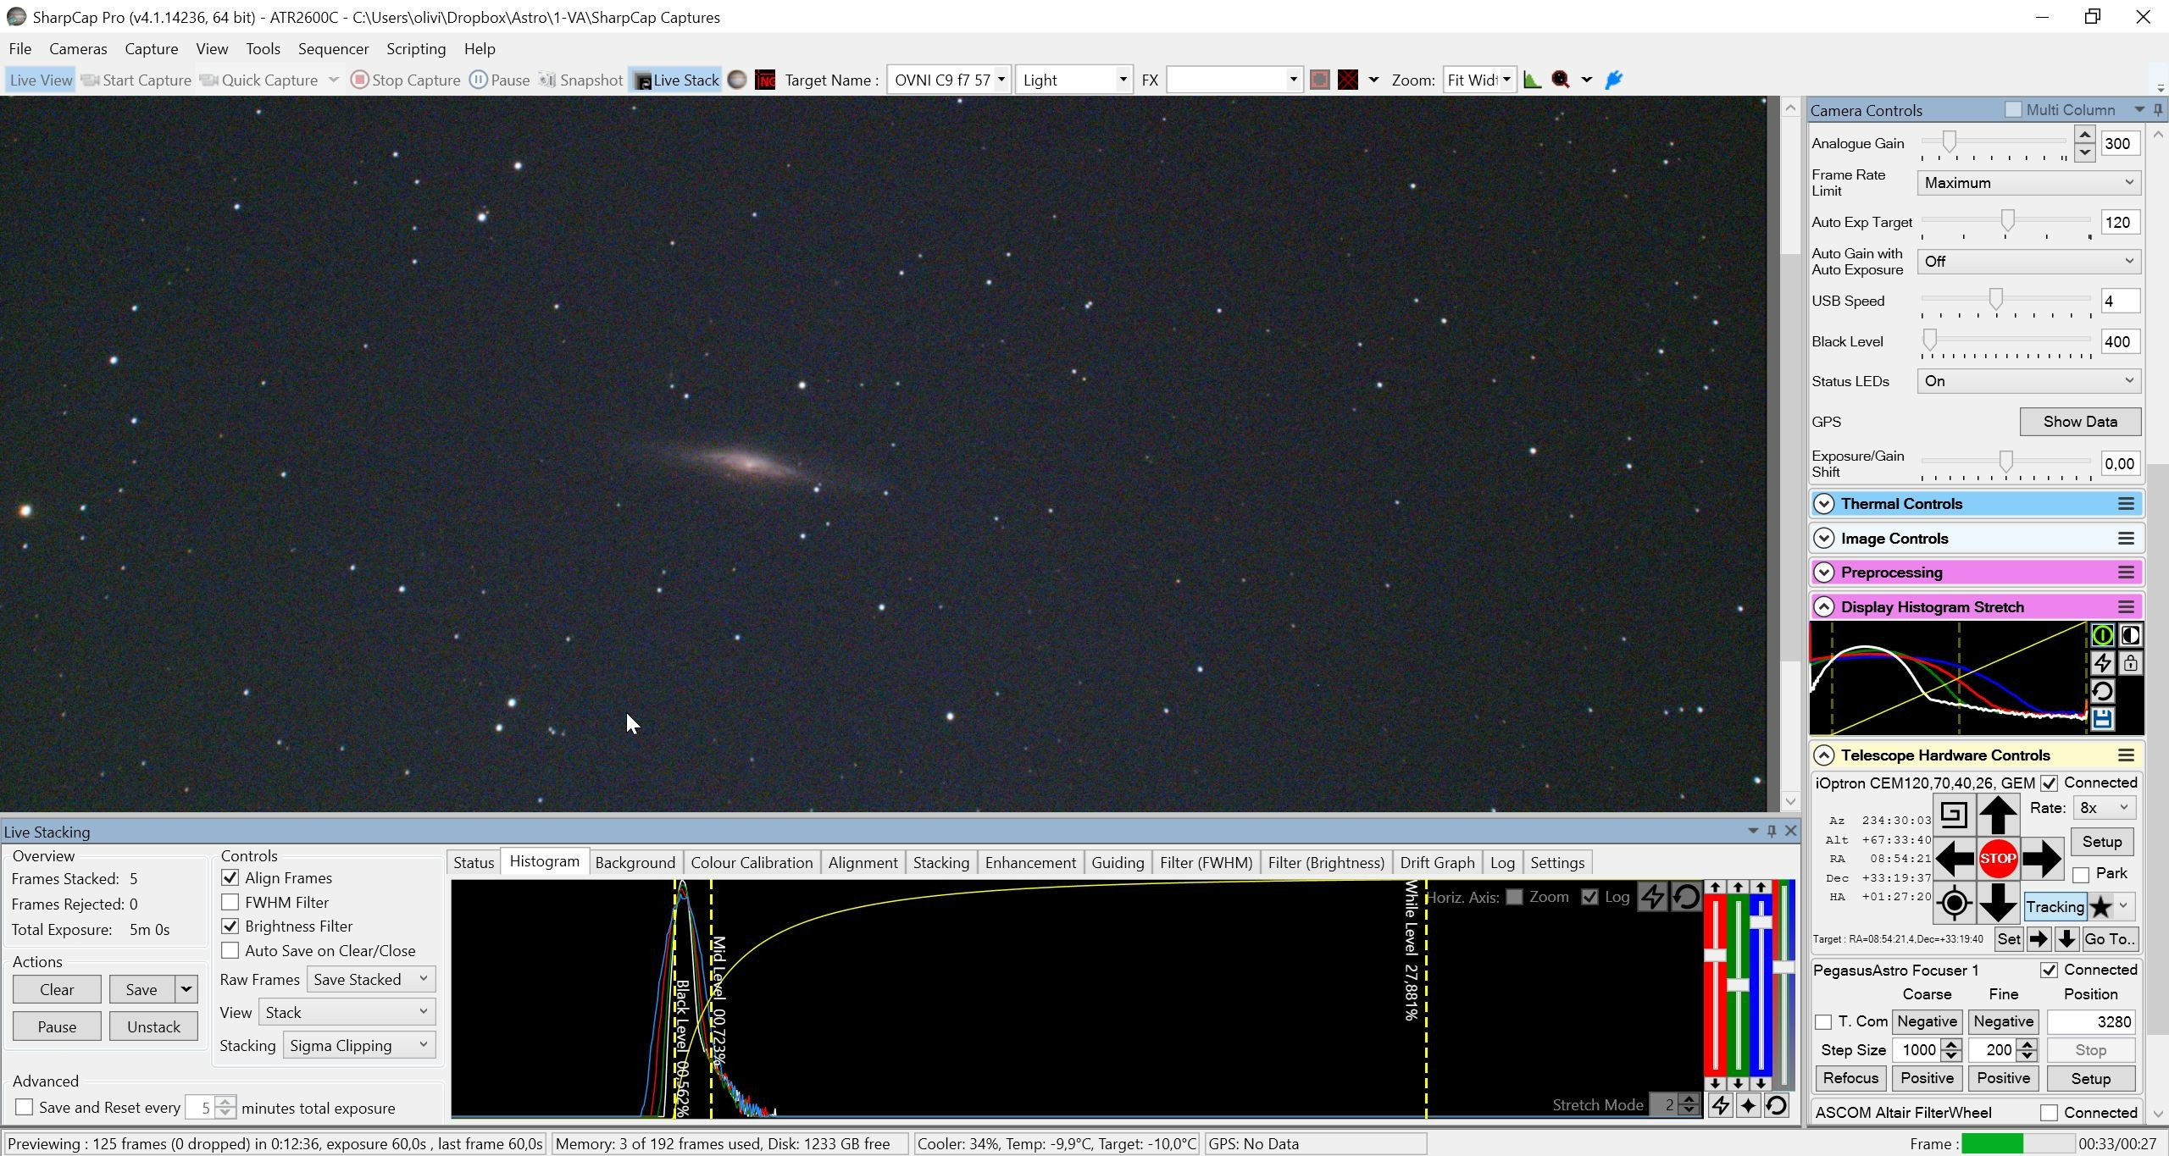
Task: Click the blue floppy save icon in Display Histogram Stretch
Action: 2102,719
